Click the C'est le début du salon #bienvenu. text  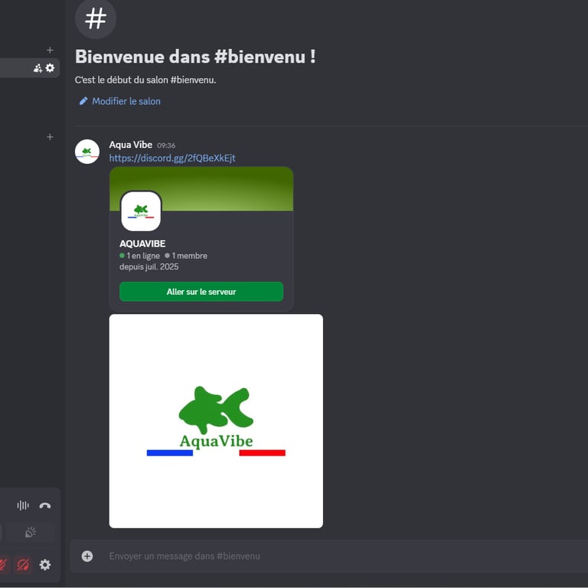[145, 80]
